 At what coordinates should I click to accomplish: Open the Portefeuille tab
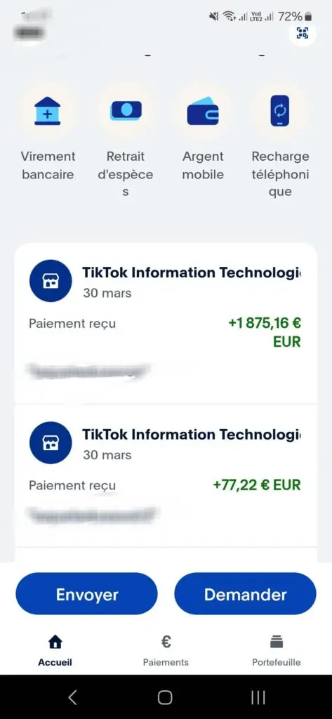pos(277,651)
